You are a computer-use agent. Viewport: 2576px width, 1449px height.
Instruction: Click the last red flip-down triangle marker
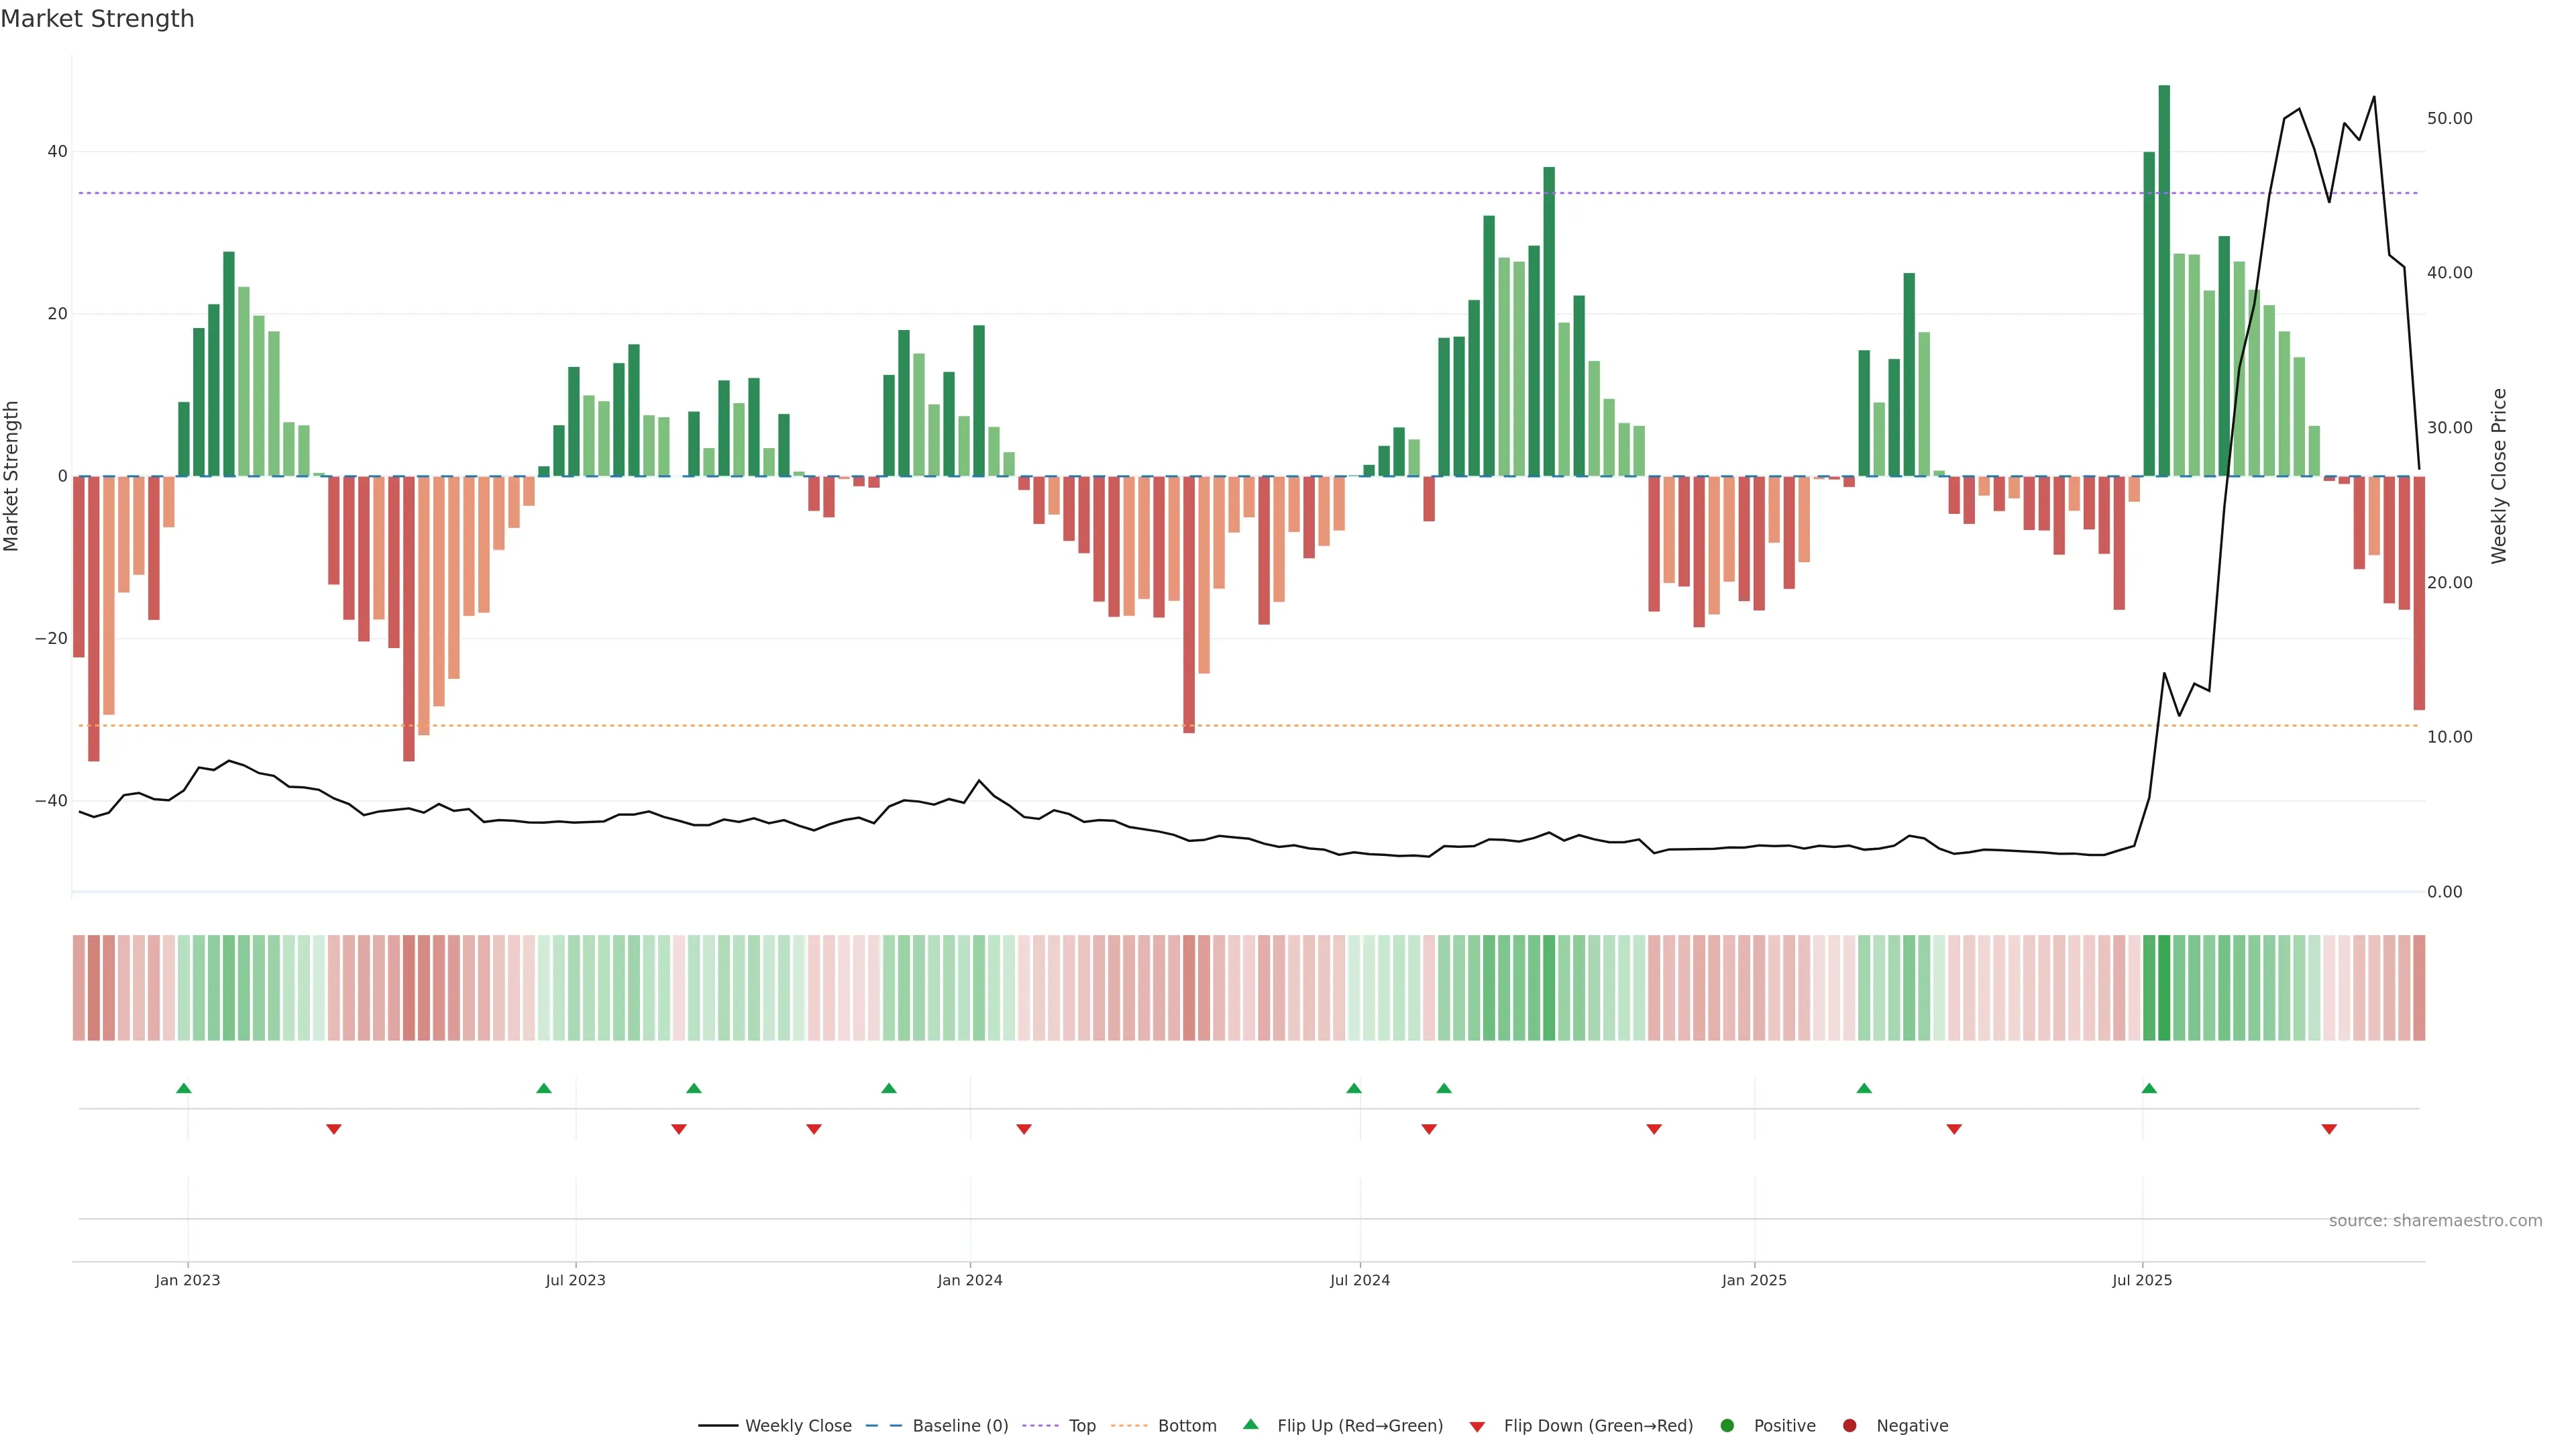pos(2329,1129)
